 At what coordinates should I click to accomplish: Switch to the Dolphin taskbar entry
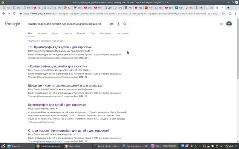[21, 146]
